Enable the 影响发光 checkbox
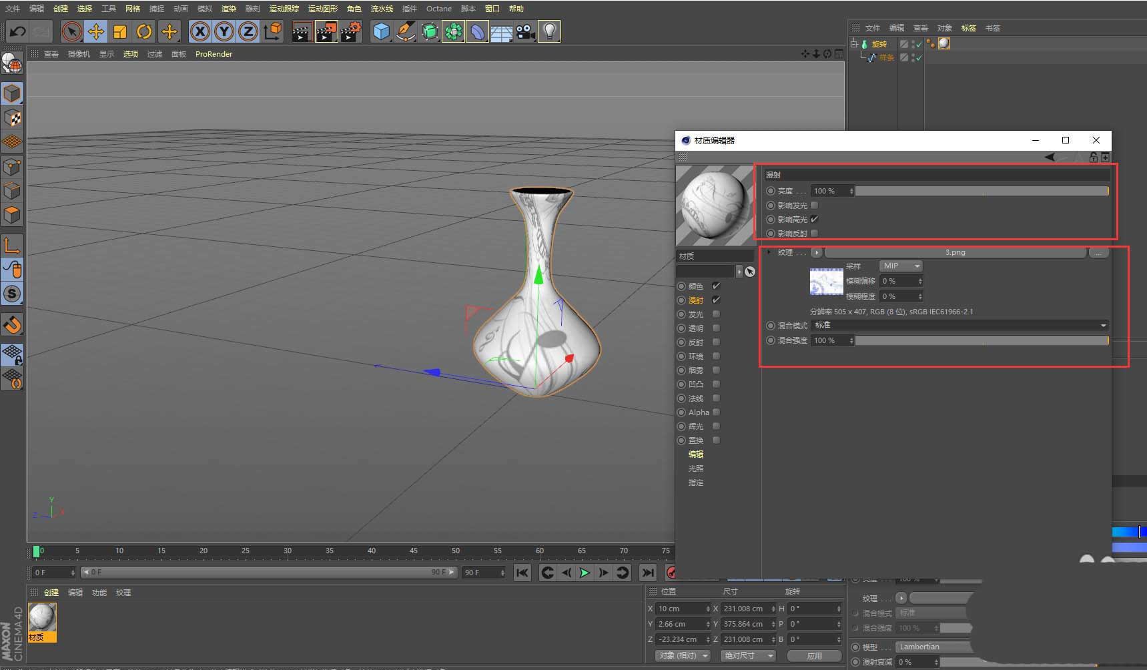The width and height of the screenshot is (1147, 670). tap(814, 206)
